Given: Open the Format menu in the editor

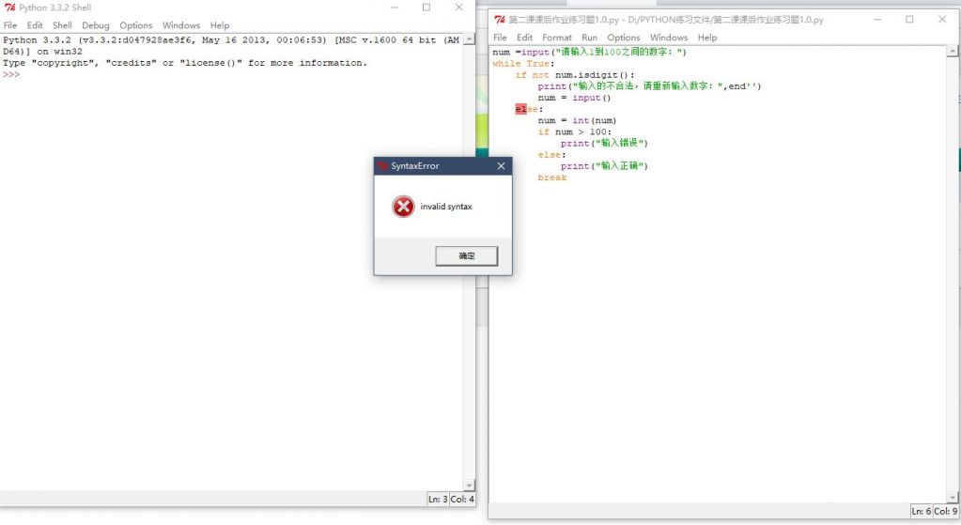Looking at the screenshot, I should (556, 38).
